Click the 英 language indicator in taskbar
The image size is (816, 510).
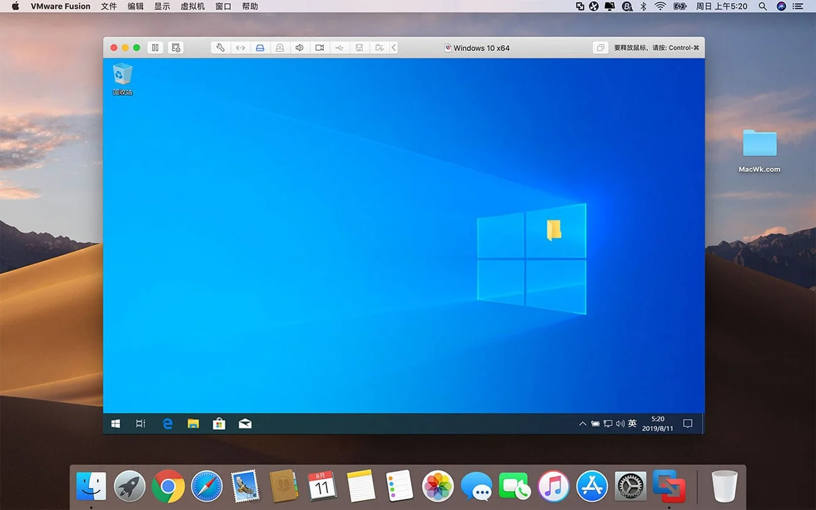(x=631, y=423)
